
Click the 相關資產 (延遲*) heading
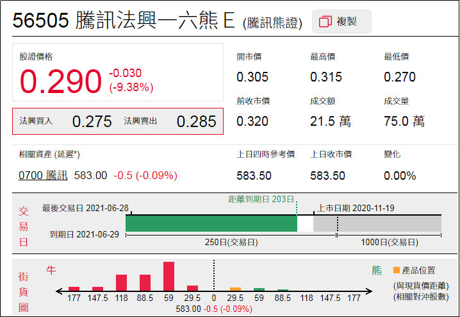tap(49, 154)
